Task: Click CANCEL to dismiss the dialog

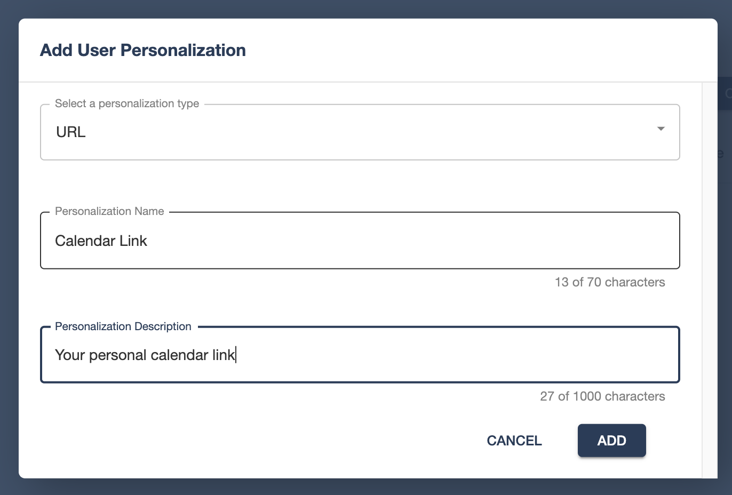Action: click(x=513, y=441)
